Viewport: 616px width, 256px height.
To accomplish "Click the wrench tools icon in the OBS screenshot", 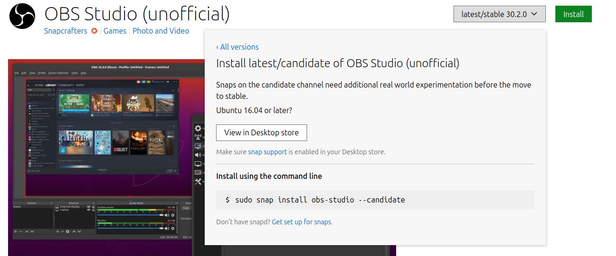I will click(198, 182).
